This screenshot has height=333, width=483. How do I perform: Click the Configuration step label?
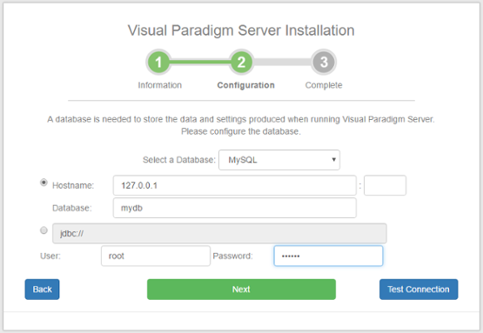click(x=245, y=85)
